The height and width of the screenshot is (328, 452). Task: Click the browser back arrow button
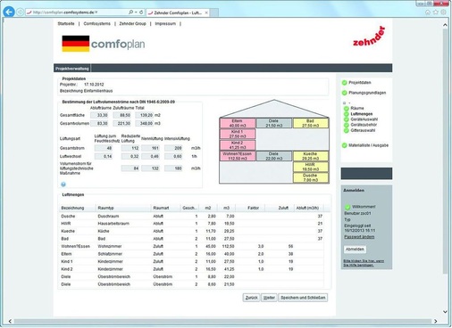[x=9, y=12]
